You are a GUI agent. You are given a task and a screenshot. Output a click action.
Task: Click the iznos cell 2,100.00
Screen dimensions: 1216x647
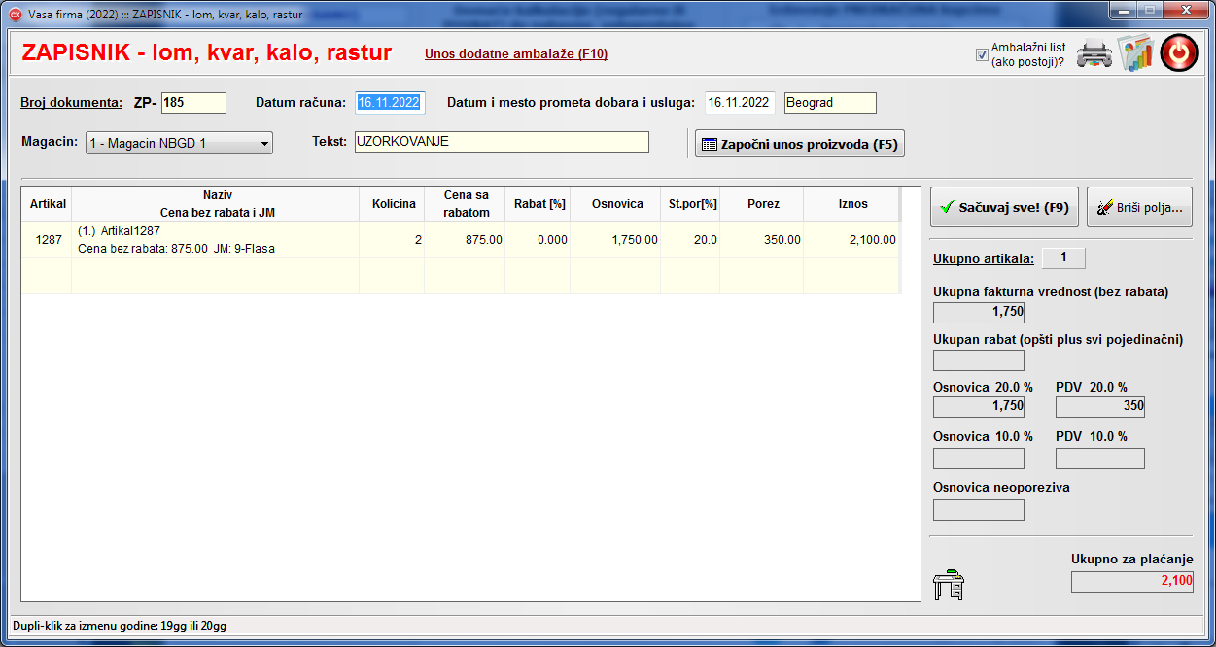click(x=852, y=240)
